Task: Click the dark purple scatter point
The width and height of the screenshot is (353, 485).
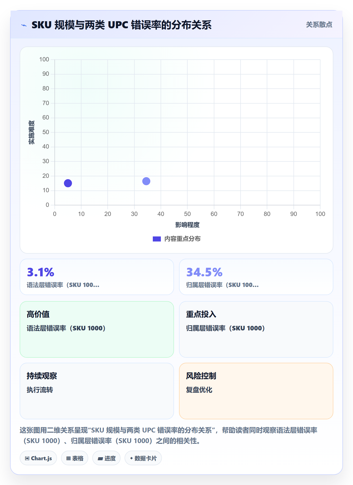Action: (x=68, y=183)
